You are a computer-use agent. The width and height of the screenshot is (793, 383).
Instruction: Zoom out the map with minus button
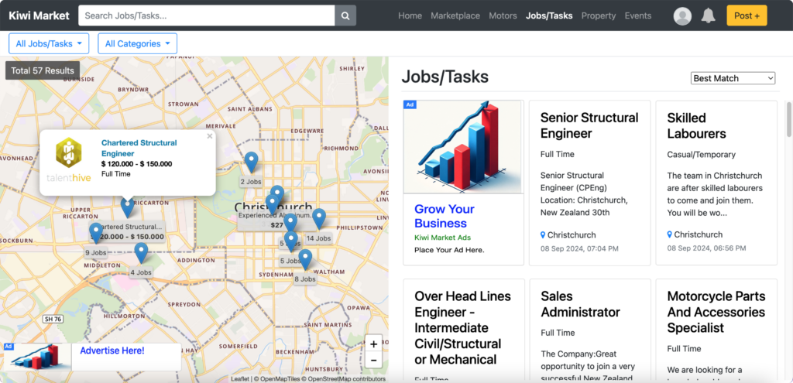pyautogui.click(x=373, y=361)
